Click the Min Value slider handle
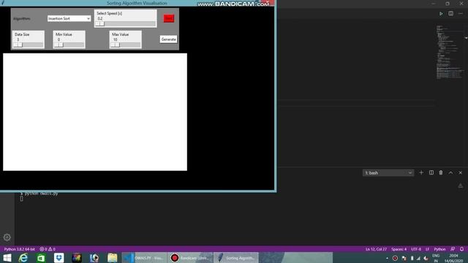 [58, 45]
